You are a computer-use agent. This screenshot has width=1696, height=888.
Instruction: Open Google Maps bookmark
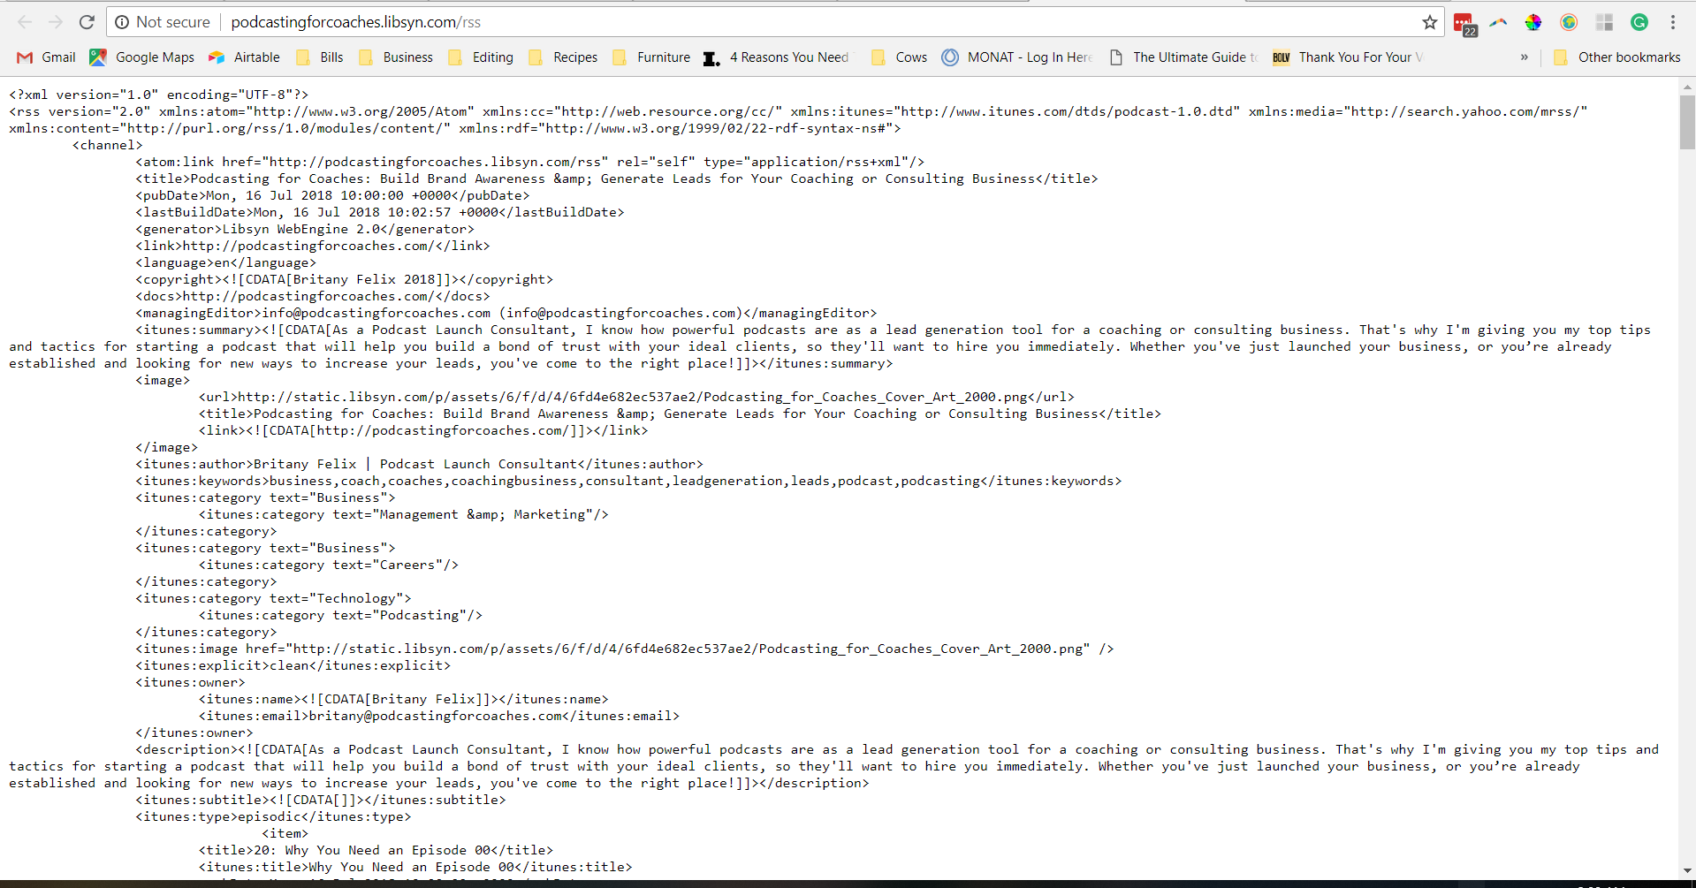click(142, 57)
